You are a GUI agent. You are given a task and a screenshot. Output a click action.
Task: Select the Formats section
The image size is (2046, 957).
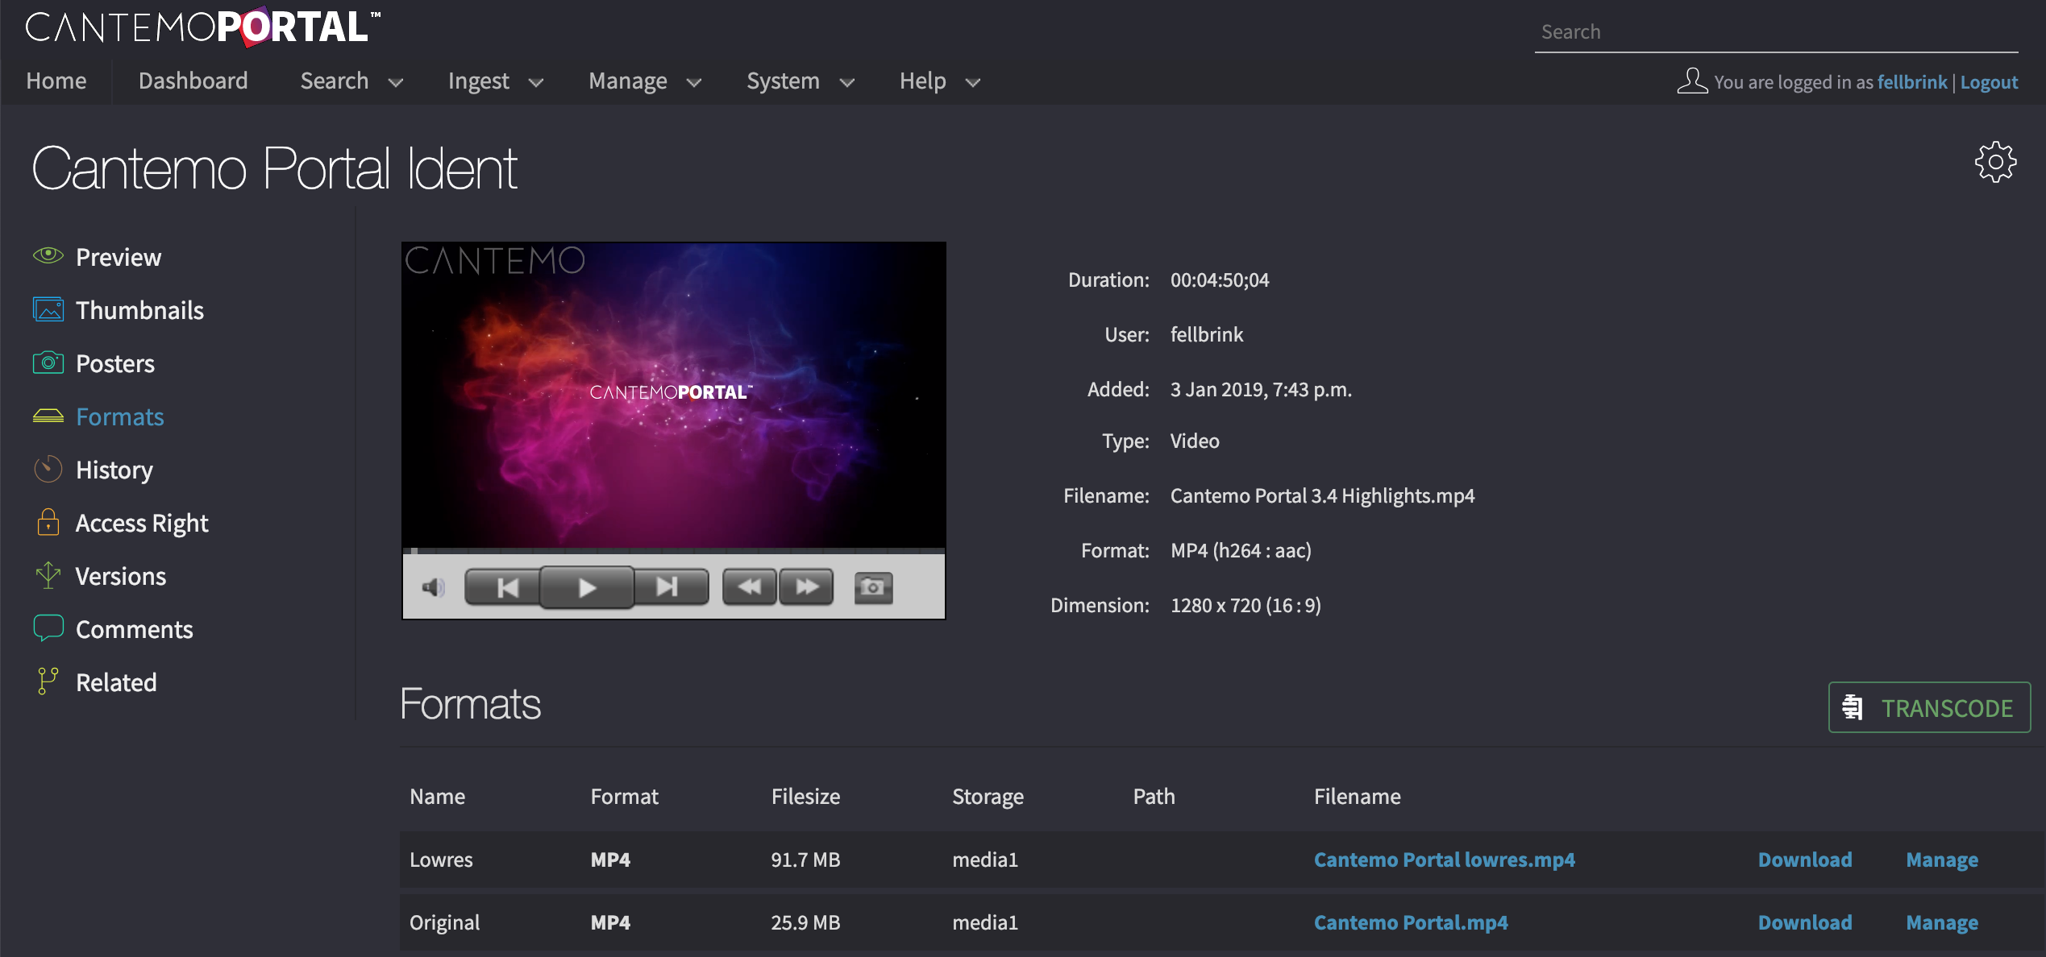coord(120,416)
